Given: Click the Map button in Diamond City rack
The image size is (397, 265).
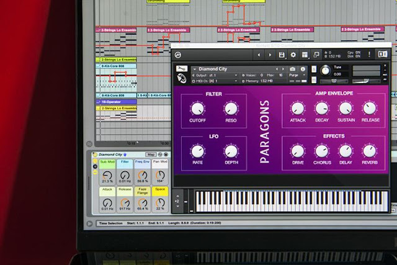Looking at the screenshot, I should point(151,155).
